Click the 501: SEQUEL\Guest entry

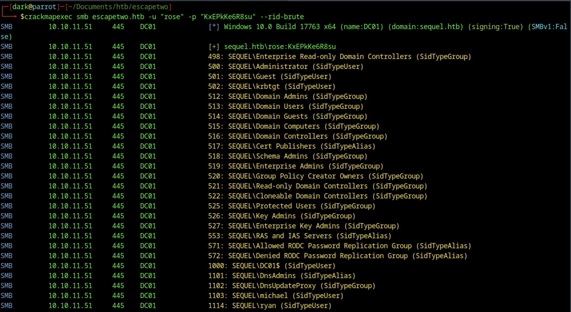tap(270, 77)
